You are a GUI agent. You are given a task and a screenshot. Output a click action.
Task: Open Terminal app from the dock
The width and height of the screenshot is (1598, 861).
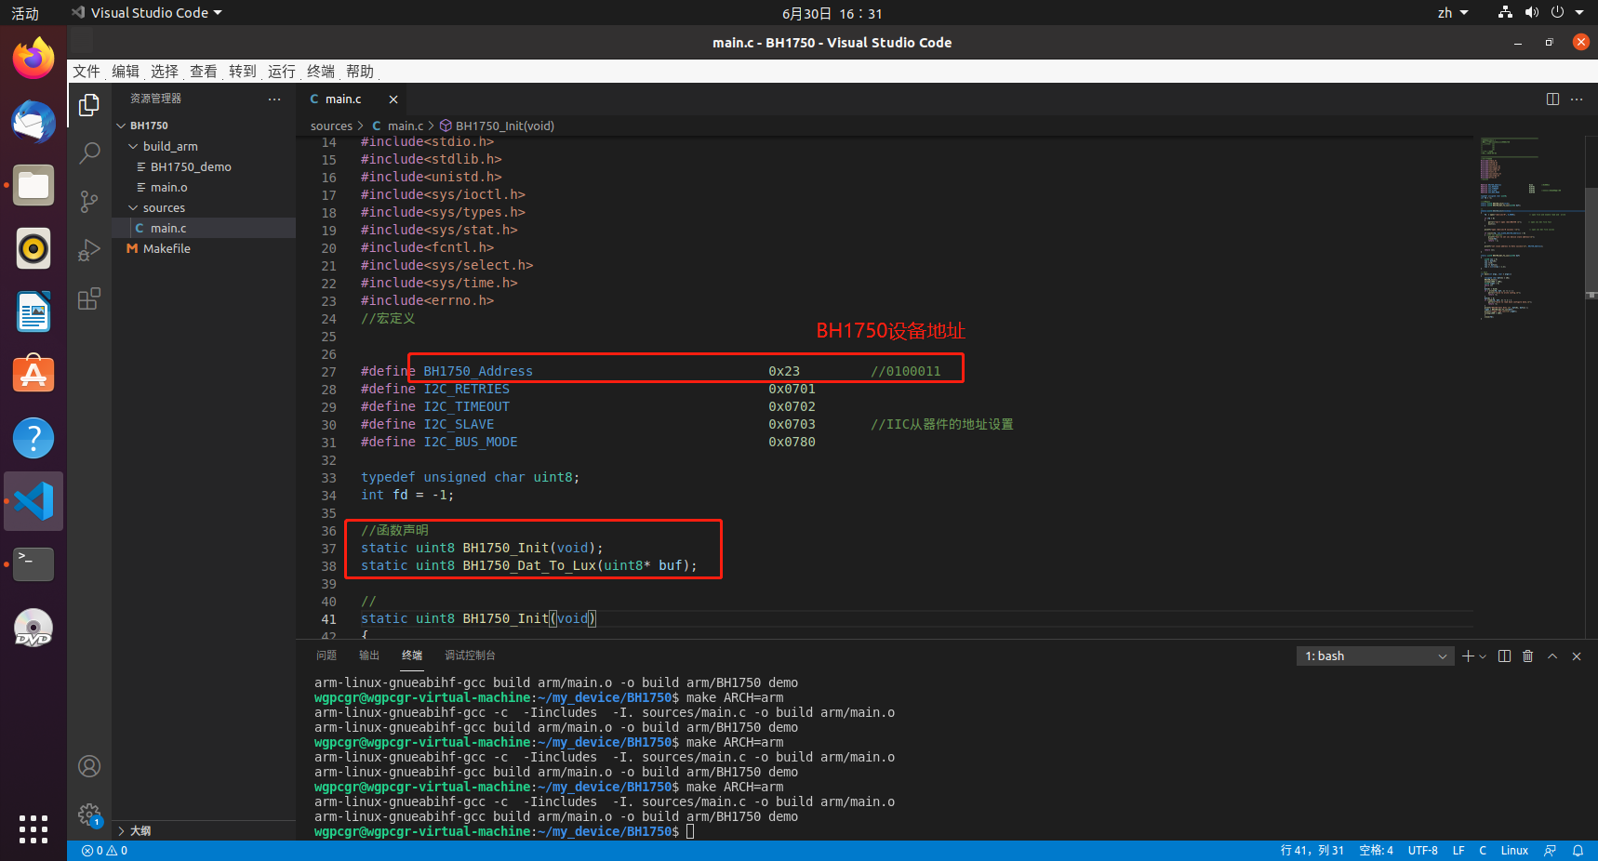click(x=33, y=564)
